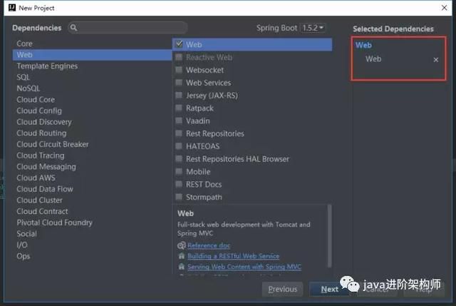Check the Ratpack checkbox

[179, 108]
